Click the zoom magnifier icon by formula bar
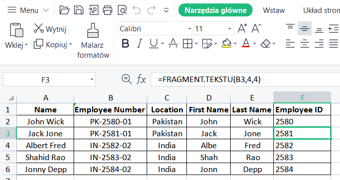This screenshot has width=340, height=180. (126, 79)
